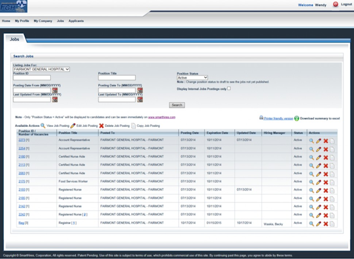Viewport: 354px width, 259px height.
Task: Enable Display Internal Jobs Postings only
Action: click(229, 88)
